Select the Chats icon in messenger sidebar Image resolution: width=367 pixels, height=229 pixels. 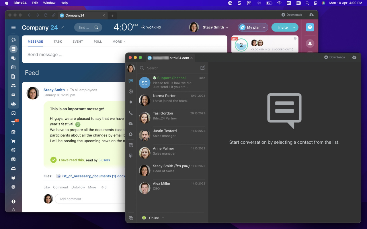pyautogui.click(x=131, y=81)
